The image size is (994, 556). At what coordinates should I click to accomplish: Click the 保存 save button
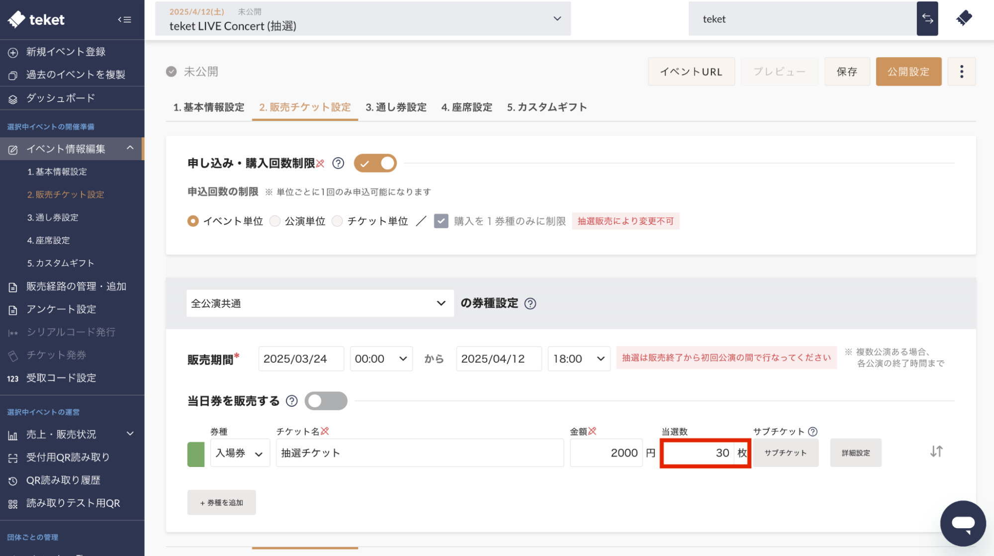tap(847, 72)
